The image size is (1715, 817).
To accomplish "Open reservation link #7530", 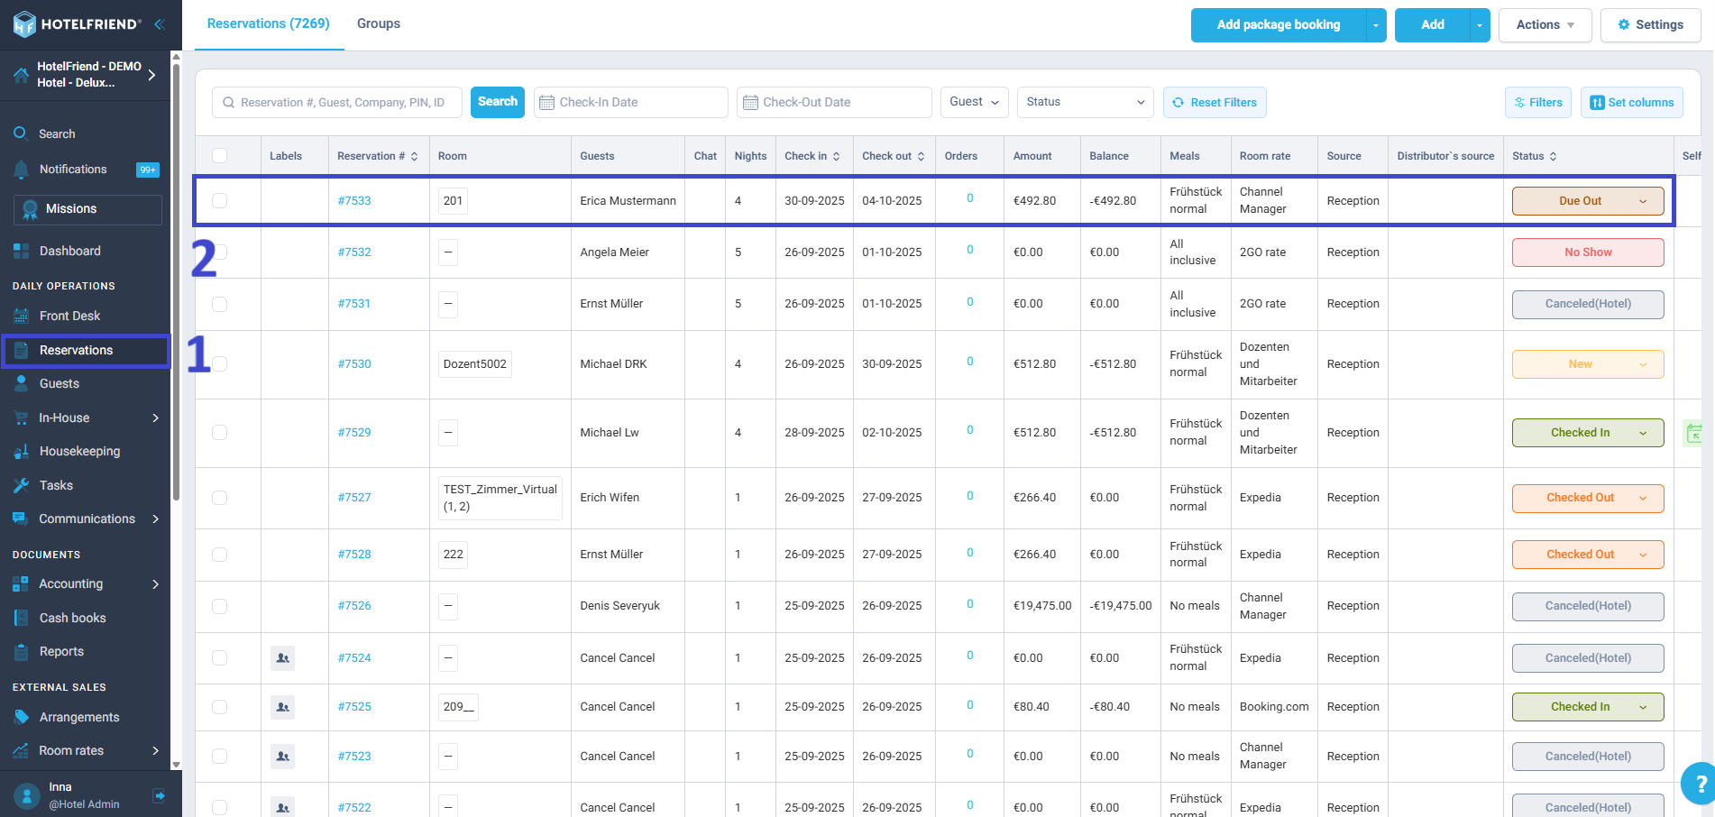I will 354,364.
